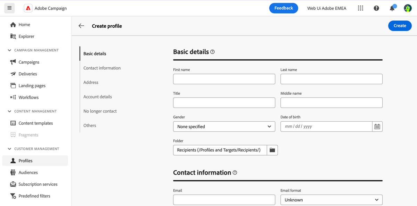Open the folder browser next to Recipients
The image size is (417, 206).
click(272, 150)
